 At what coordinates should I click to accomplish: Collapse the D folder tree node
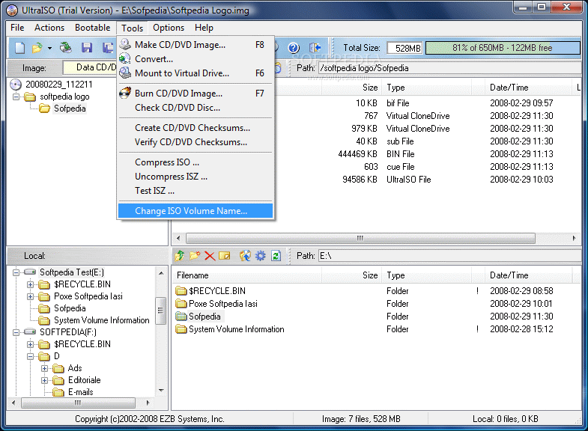point(31,356)
